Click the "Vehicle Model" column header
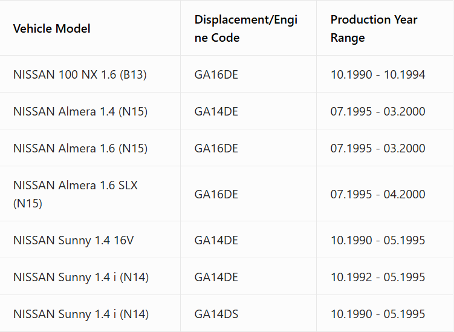This screenshot has width=454, height=332. (x=52, y=28)
